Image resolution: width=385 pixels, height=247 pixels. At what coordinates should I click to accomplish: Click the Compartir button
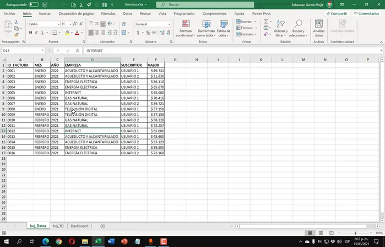tap(337, 13)
